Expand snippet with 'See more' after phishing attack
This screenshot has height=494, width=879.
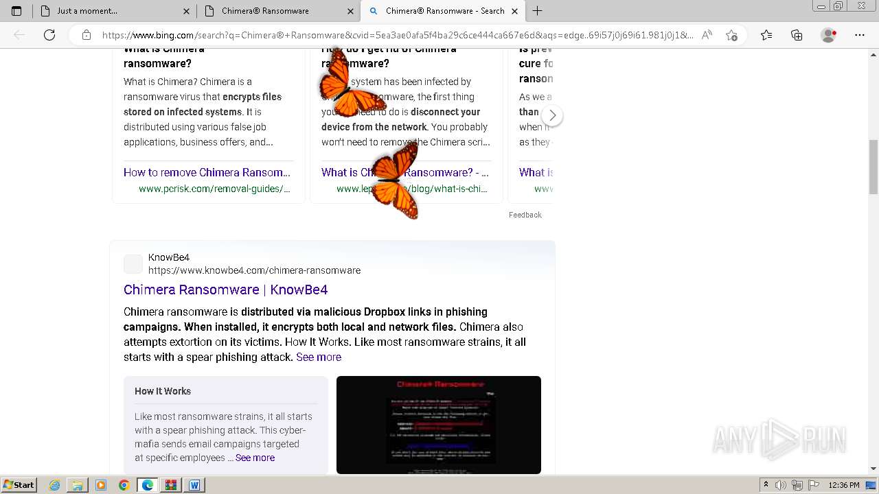click(319, 357)
